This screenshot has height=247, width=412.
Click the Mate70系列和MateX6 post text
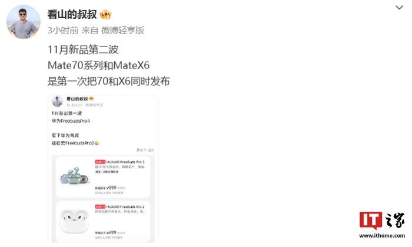[98, 66]
